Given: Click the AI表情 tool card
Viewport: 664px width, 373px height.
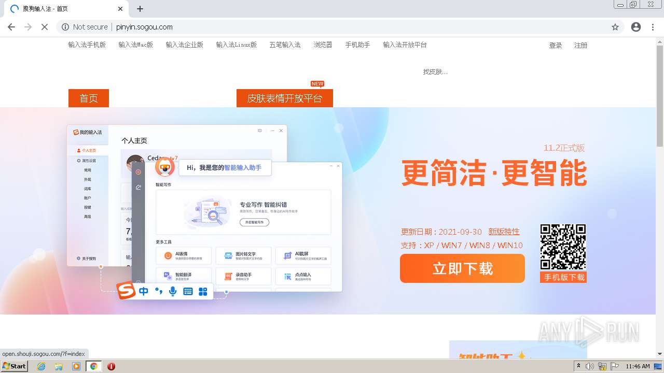Looking at the screenshot, I should (x=184, y=255).
